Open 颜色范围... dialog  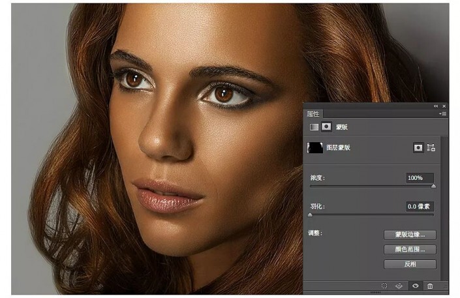point(410,249)
